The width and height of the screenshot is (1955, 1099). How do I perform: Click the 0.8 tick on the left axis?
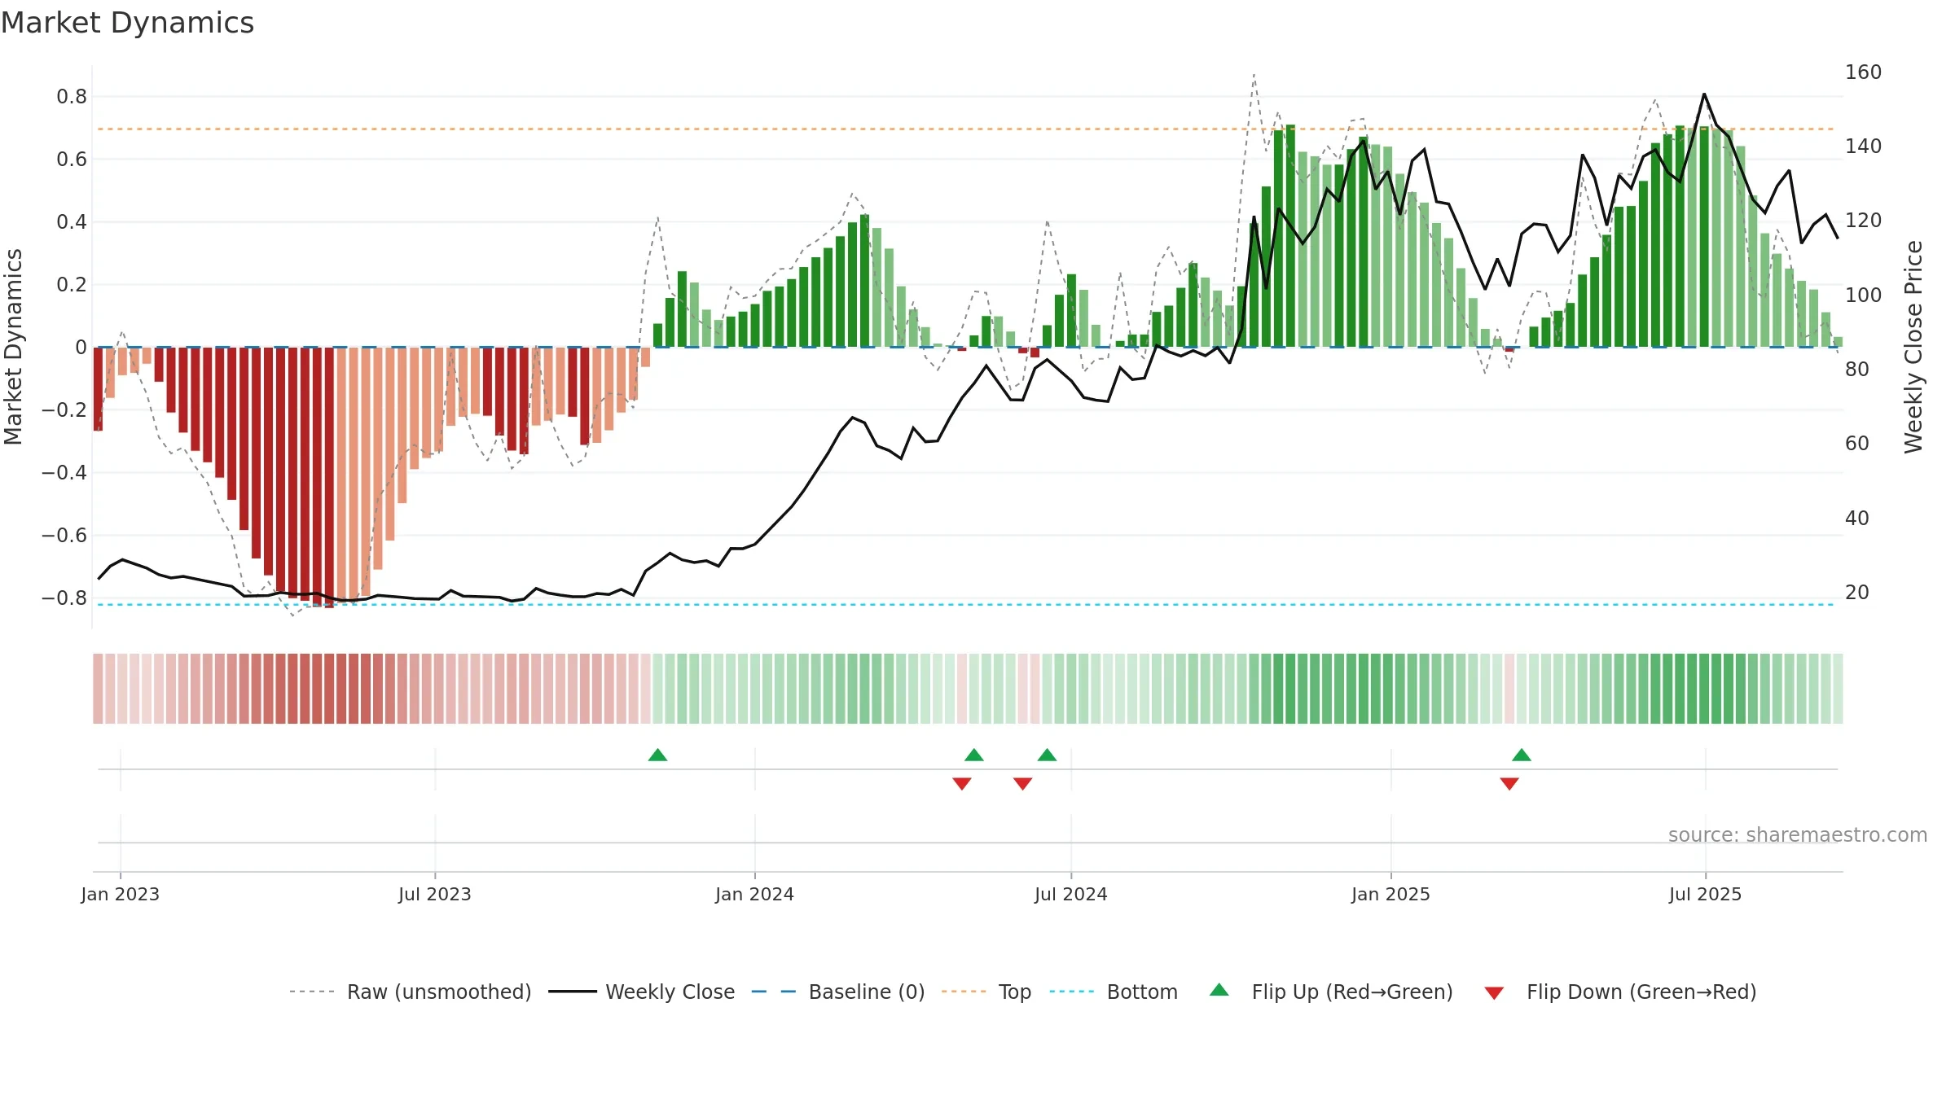point(72,97)
